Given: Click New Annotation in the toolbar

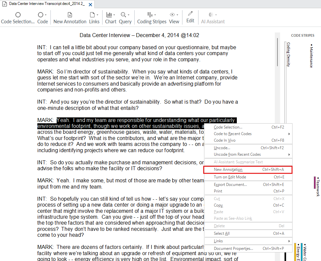Looking at the screenshot, I should (70, 18).
